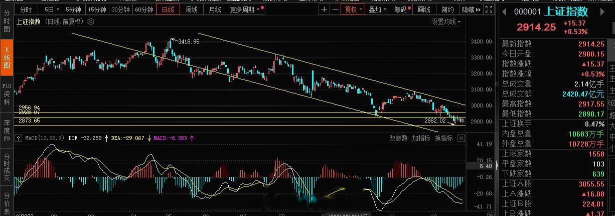Toggle the 筹码 chip distribution

(x=402, y=9)
